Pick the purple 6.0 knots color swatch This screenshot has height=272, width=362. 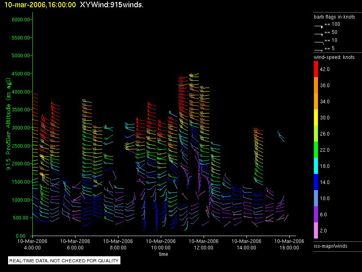317,214
